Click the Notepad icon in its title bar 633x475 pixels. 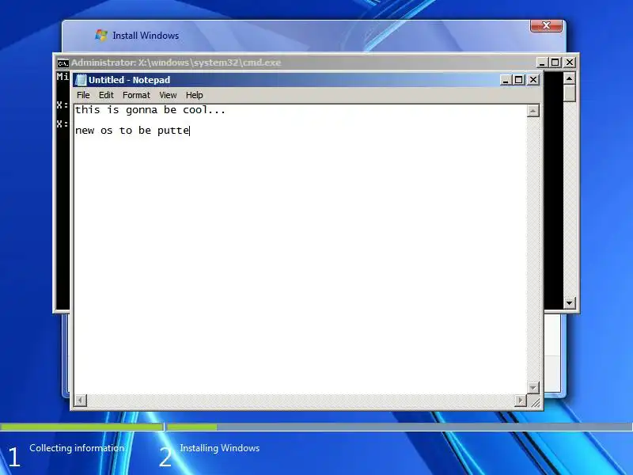pyautogui.click(x=81, y=80)
